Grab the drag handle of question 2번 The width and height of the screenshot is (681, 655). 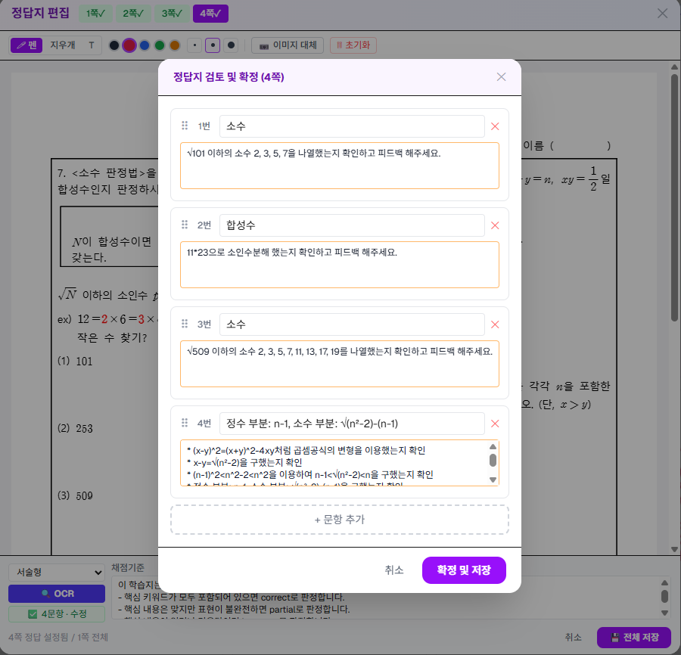pos(185,225)
